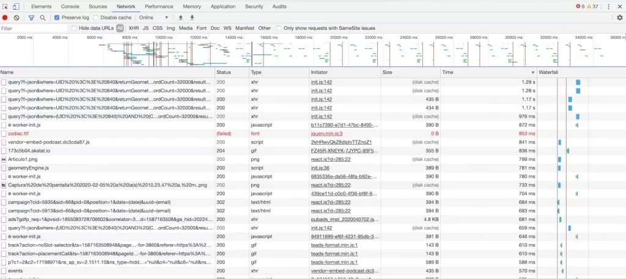Export HAR file download arrow
The image size is (626, 279).
[x=192, y=18]
